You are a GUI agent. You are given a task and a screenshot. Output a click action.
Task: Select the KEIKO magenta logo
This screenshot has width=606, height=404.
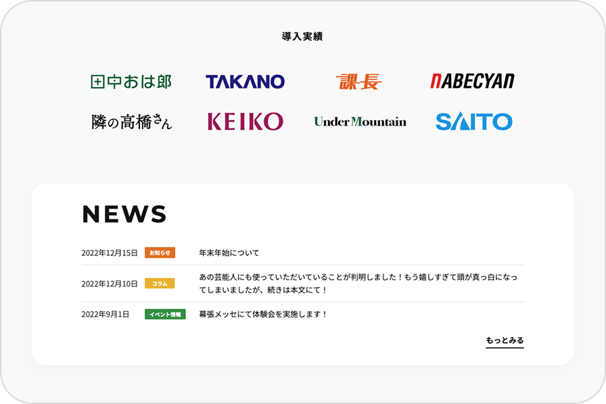coord(245,122)
